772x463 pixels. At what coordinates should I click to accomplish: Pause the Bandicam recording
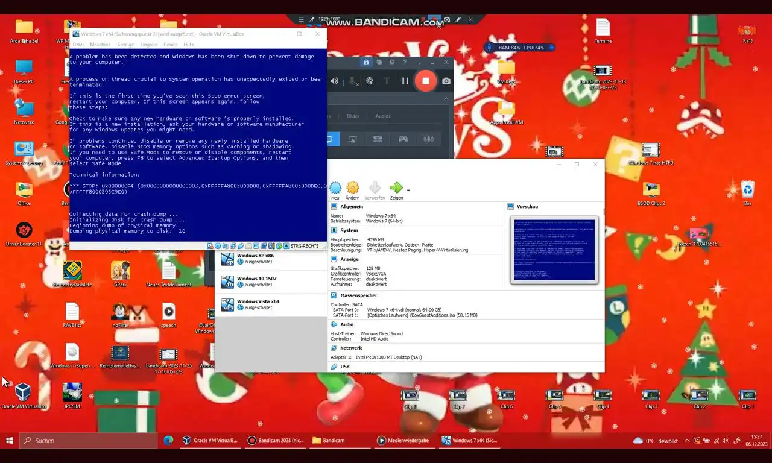(x=405, y=81)
